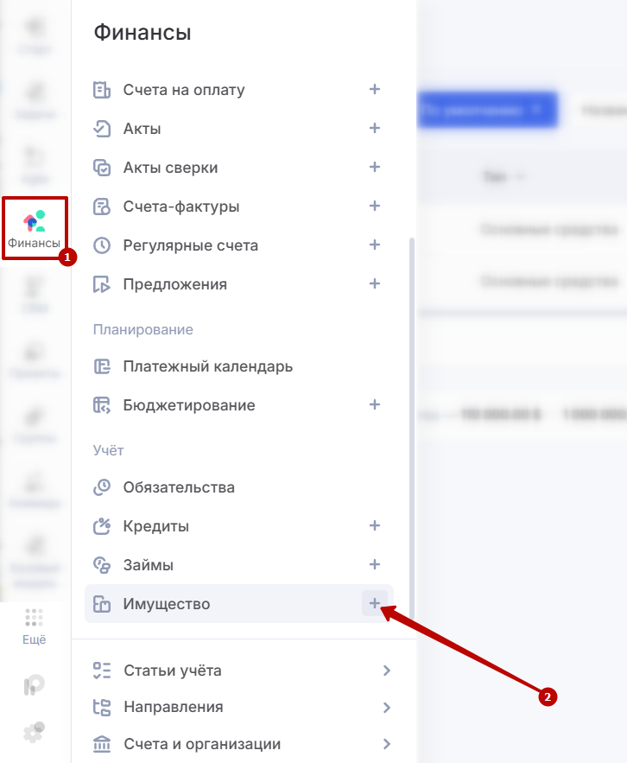Click the menu panel vertical scrollbar

pyautogui.click(x=412, y=429)
